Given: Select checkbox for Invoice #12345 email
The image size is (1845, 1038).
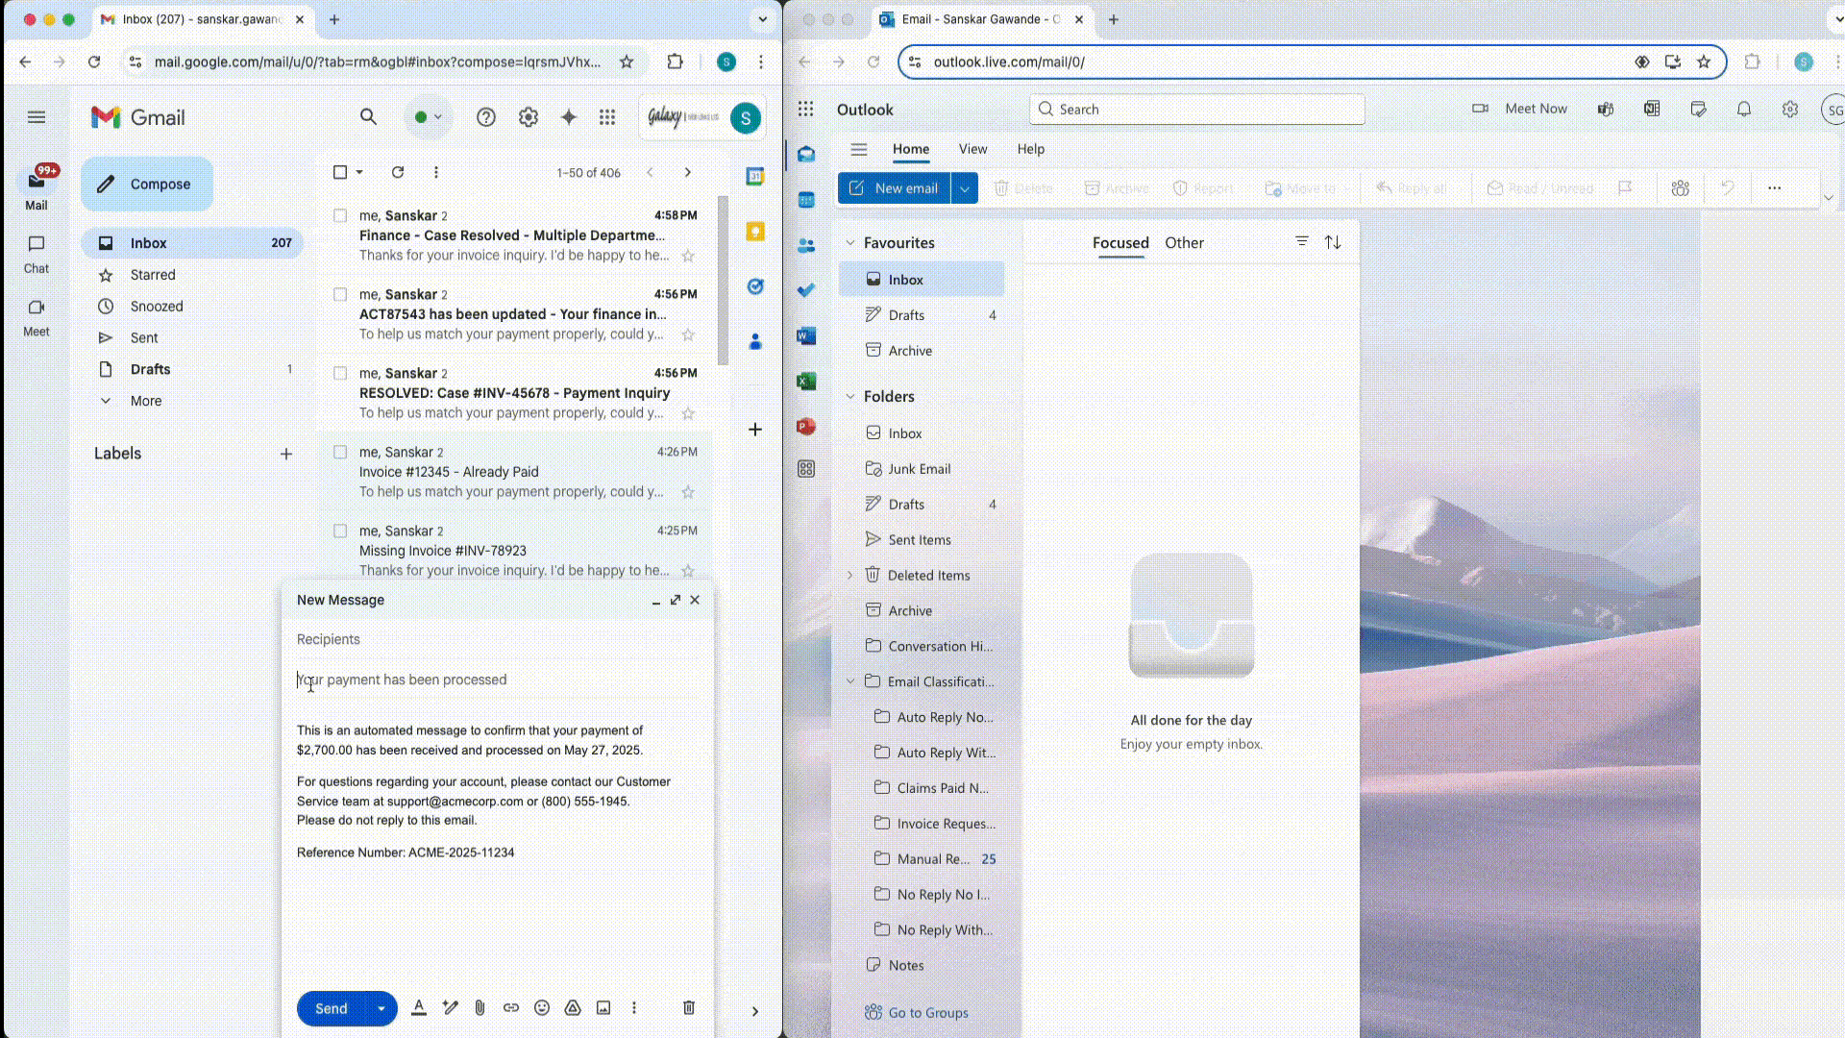Looking at the screenshot, I should (340, 453).
